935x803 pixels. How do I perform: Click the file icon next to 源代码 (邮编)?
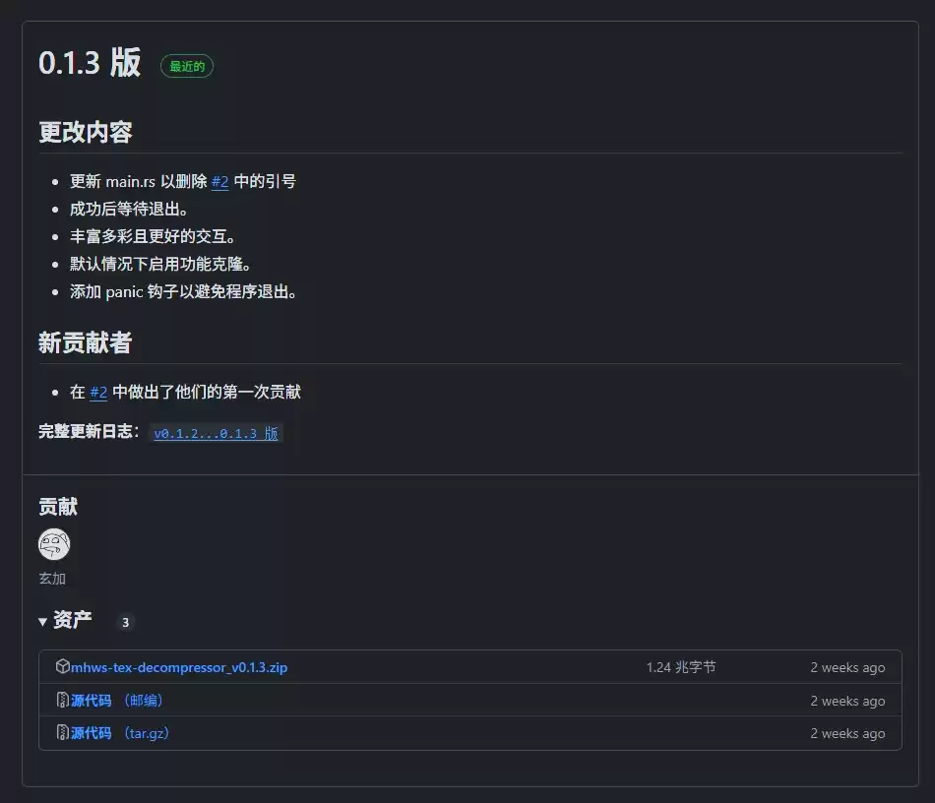[62, 701]
